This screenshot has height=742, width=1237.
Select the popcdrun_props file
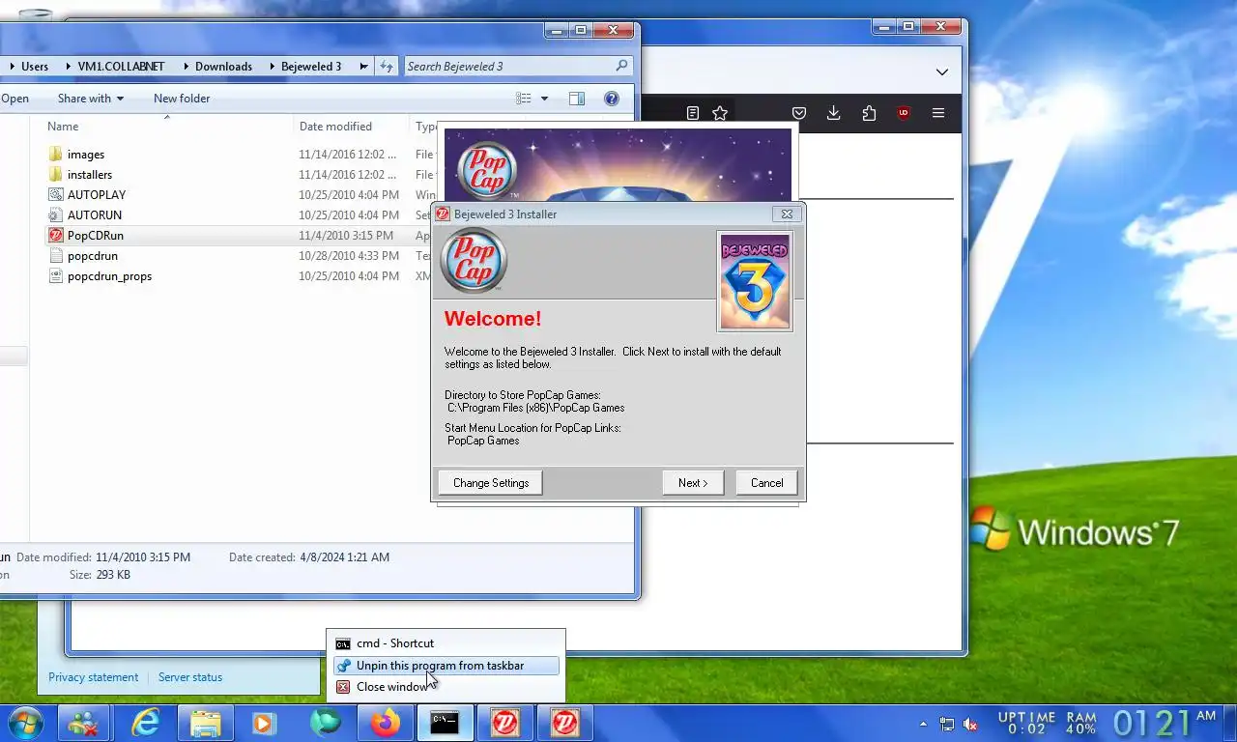[109, 276]
